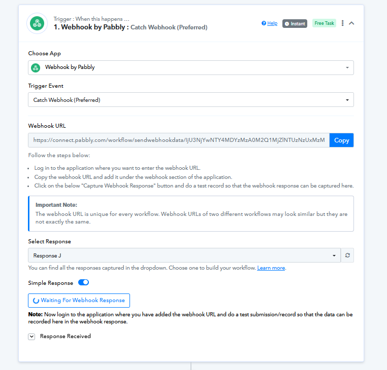387x370 pixels.
Task: Open the Trigger Event dropdown
Action: coord(190,100)
